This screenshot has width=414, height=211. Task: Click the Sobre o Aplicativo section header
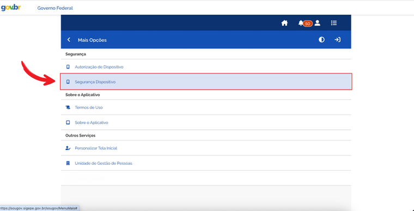pyautogui.click(x=83, y=95)
